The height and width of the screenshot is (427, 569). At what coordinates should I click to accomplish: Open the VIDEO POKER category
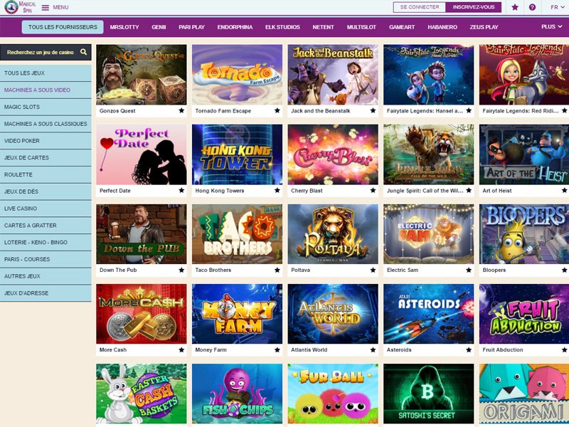pos(46,140)
